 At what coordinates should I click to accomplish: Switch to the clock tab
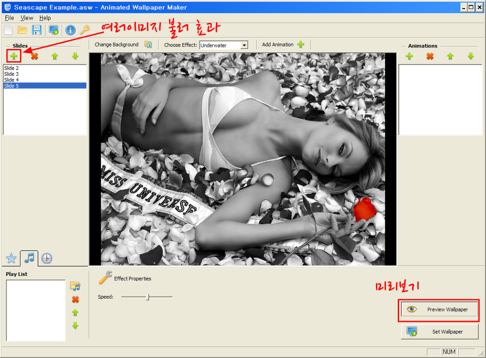click(x=47, y=258)
